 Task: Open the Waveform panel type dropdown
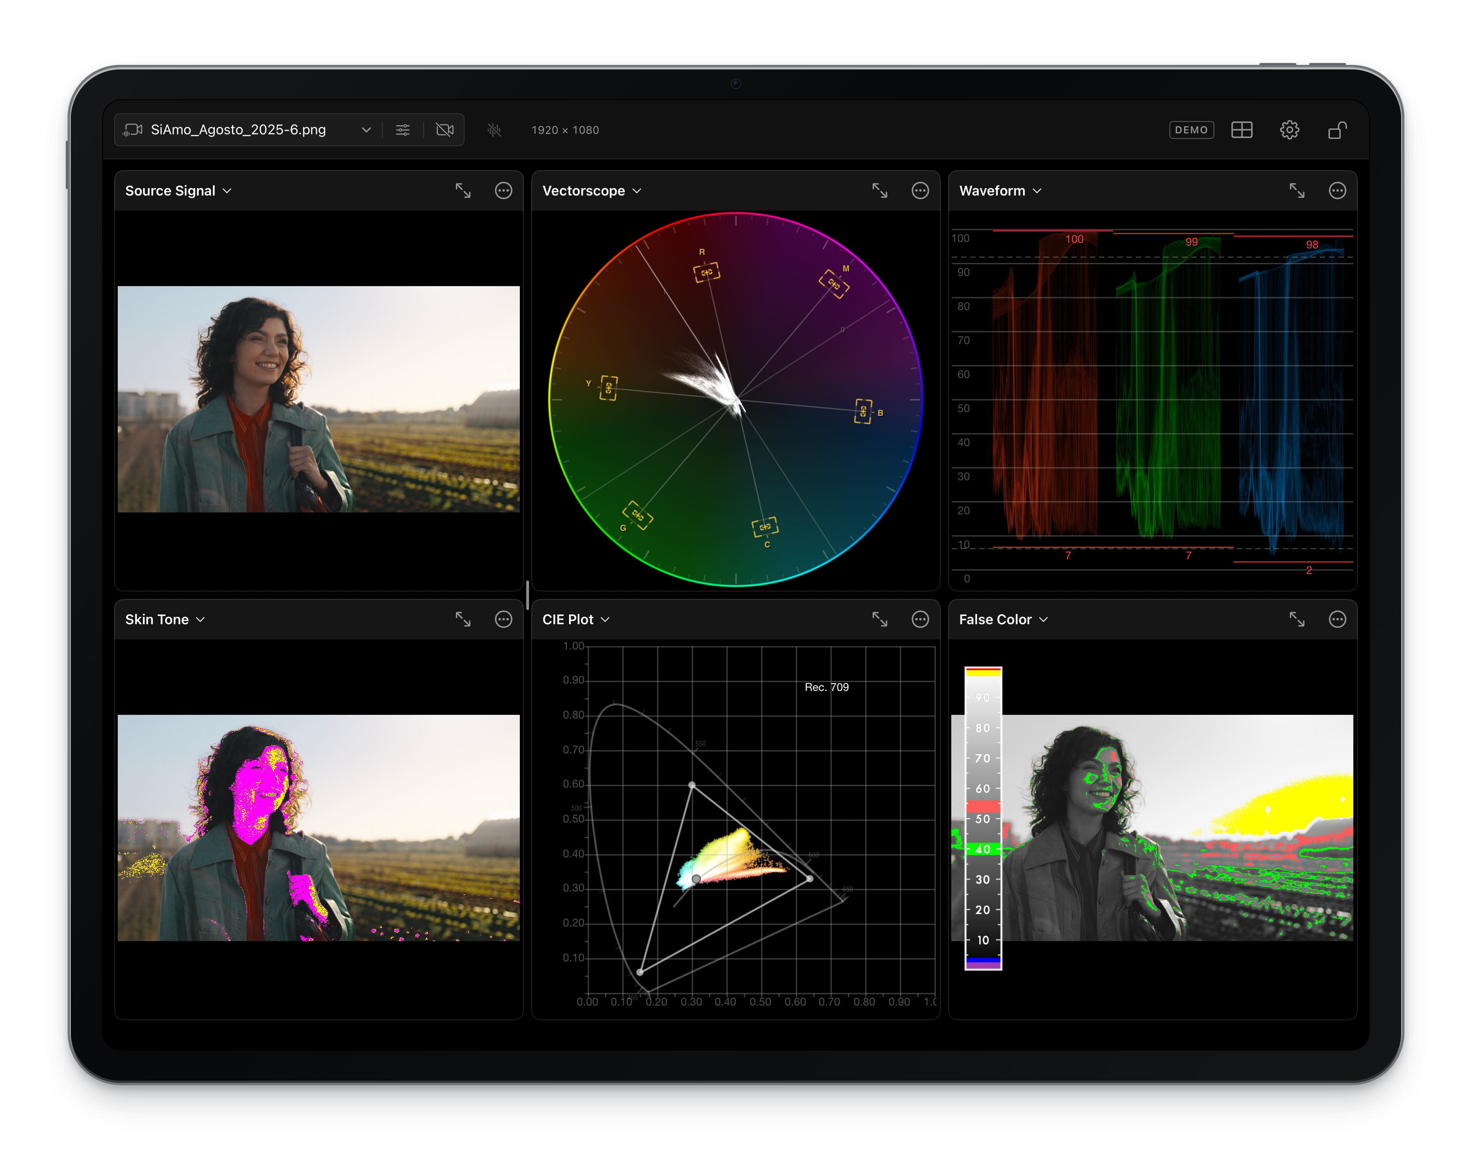tap(1000, 191)
